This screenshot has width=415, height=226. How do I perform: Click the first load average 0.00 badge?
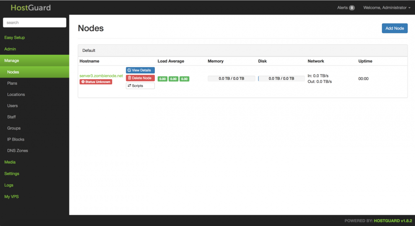pos(163,79)
